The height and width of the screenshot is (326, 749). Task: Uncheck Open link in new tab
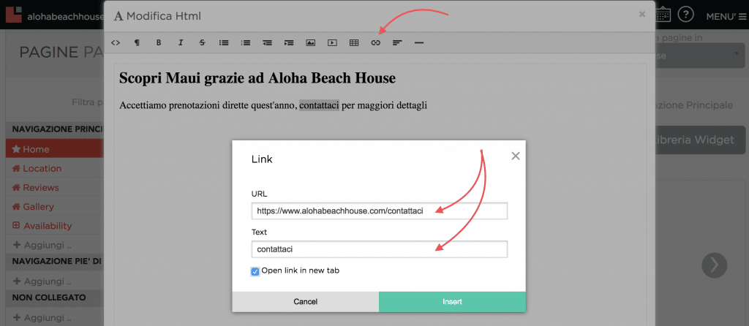pos(255,272)
